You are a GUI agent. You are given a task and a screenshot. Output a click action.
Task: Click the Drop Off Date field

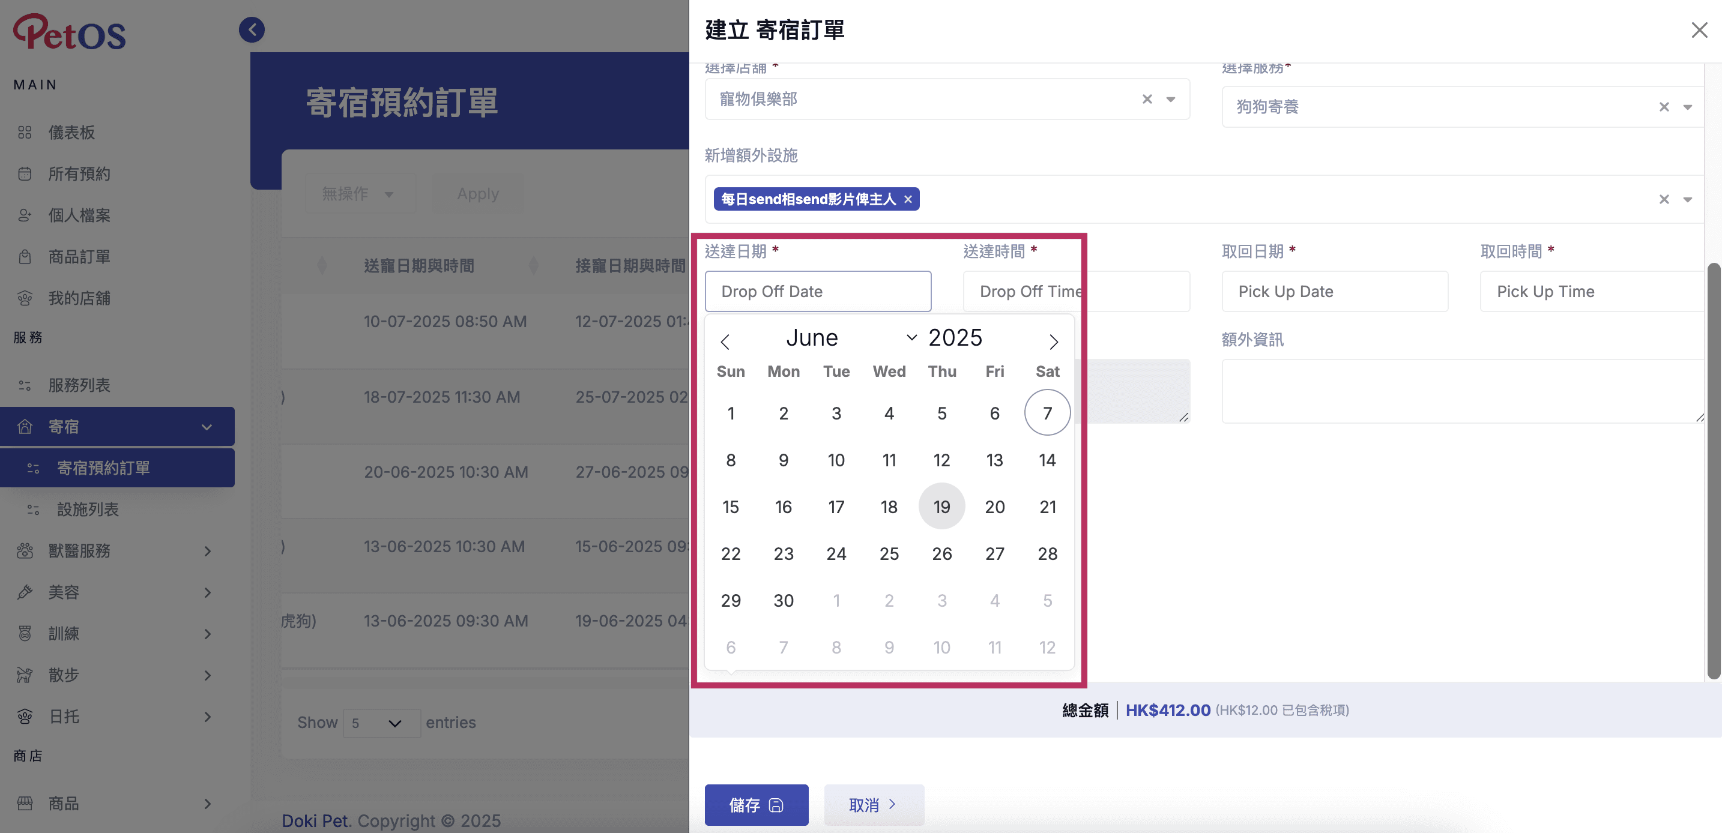tap(818, 291)
